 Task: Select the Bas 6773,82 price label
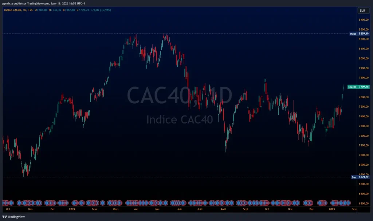tap(360, 177)
